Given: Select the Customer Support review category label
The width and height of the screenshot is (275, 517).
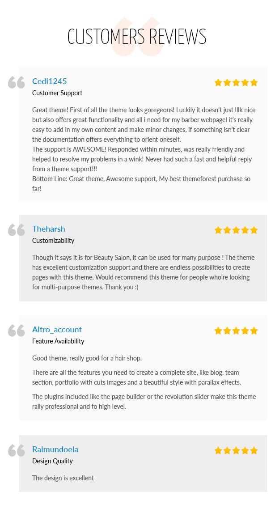Looking at the screenshot, I should (x=57, y=93).
